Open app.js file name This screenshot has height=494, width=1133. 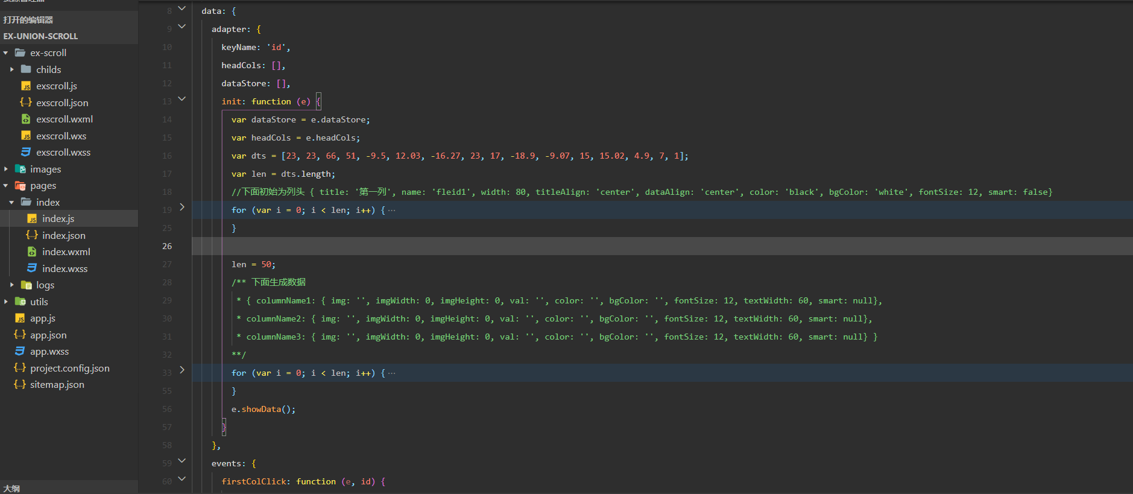coord(43,318)
